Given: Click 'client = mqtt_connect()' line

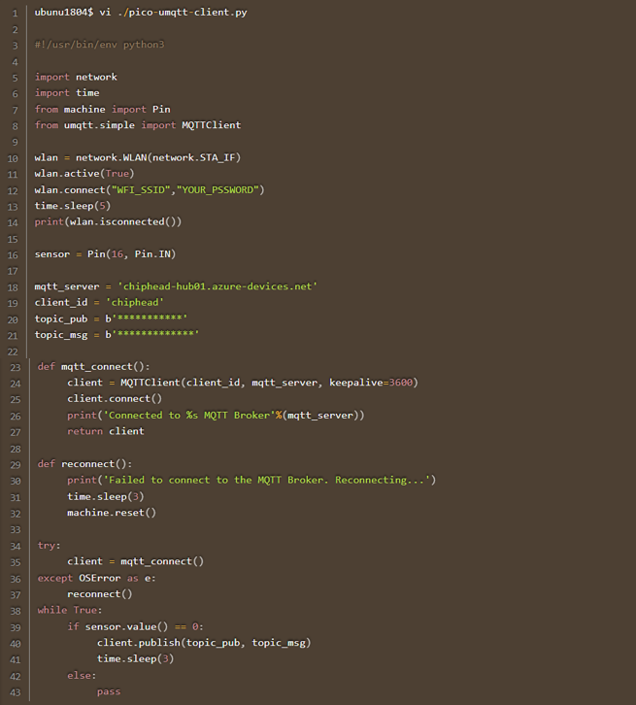Looking at the screenshot, I should tap(135, 561).
